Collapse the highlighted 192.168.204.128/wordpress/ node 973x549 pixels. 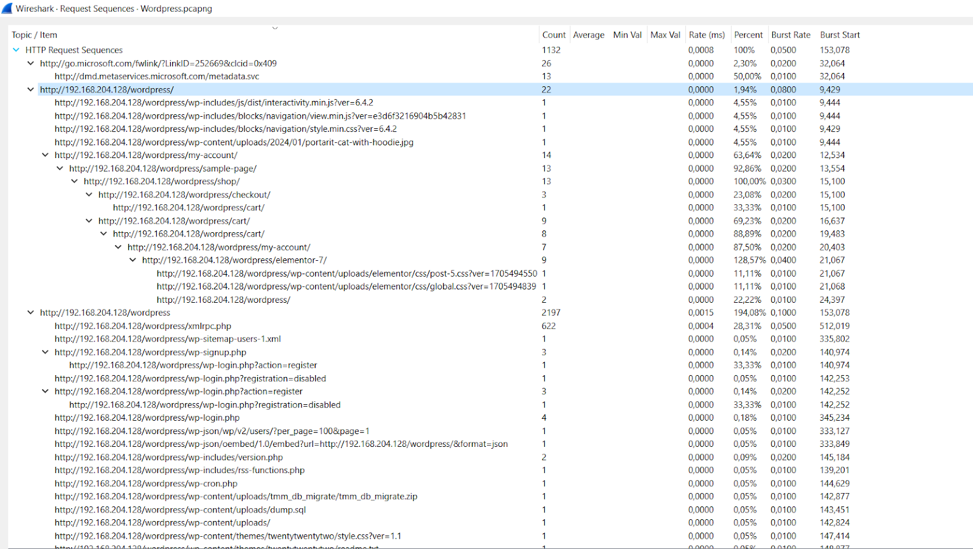[30, 89]
